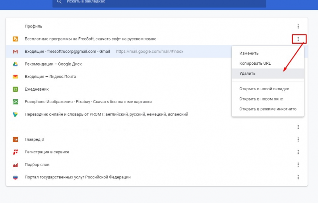Screen dimensions: 318x203
Task: Choose Открыть в новой вкладке
Action: coord(268,89)
